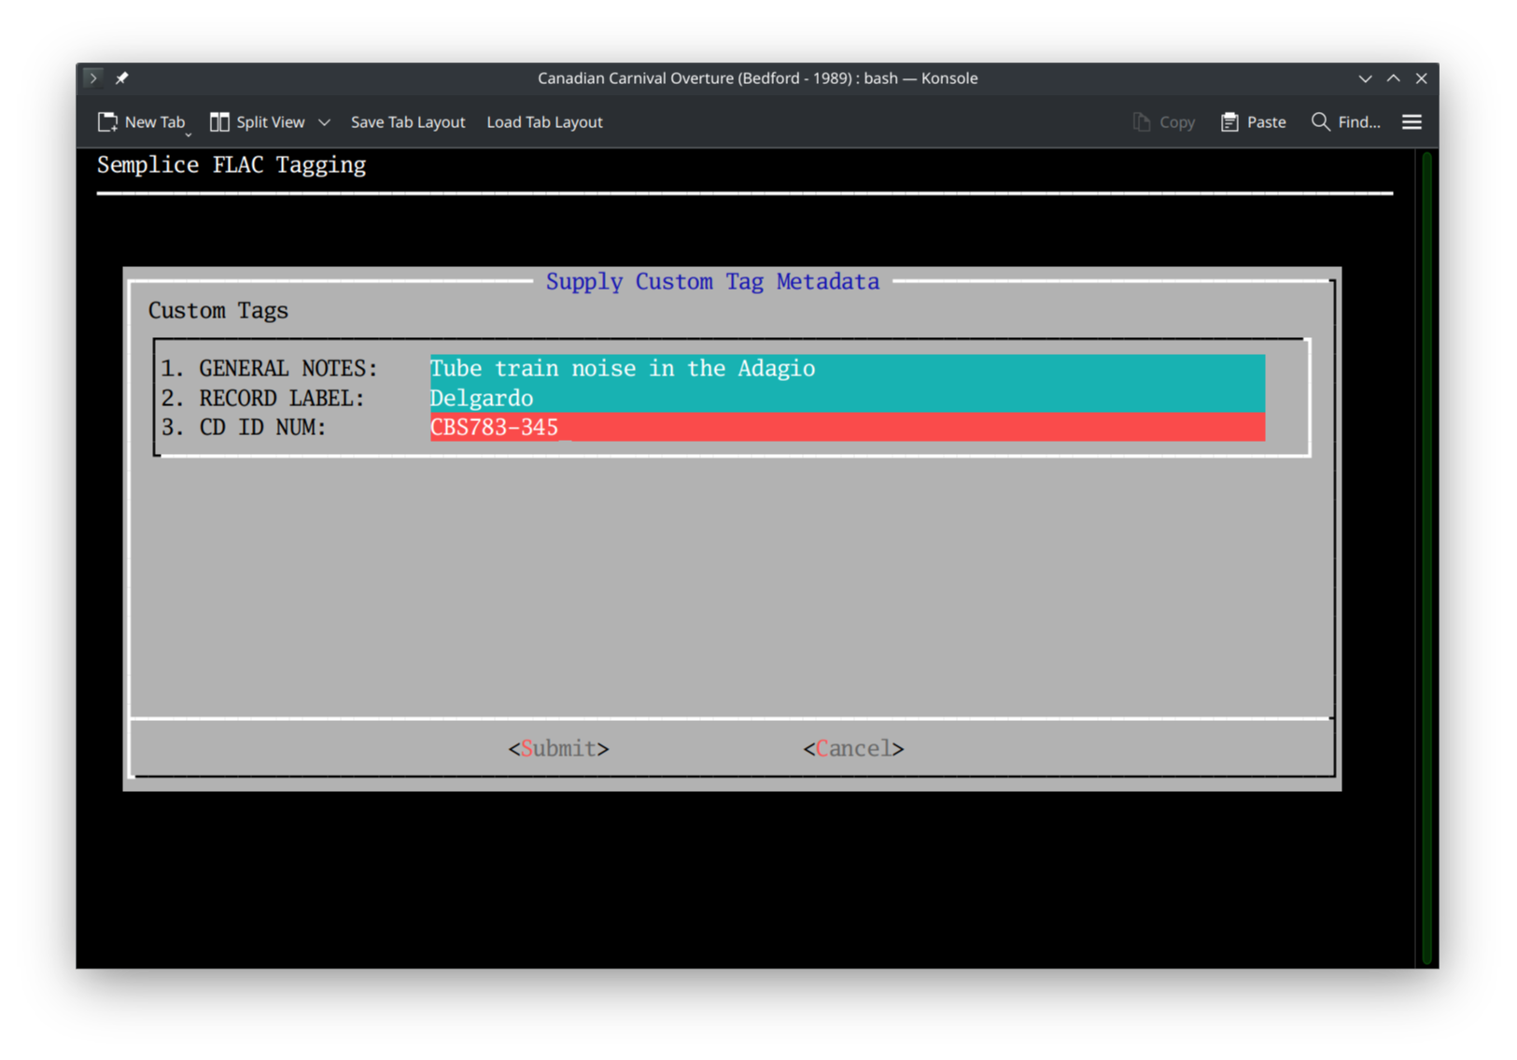Open the hamburger menu icon
This screenshot has width=1517, height=1060.
(x=1412, y=121)
